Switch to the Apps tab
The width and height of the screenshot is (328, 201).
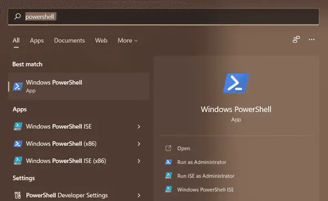[x=37, y=41]
